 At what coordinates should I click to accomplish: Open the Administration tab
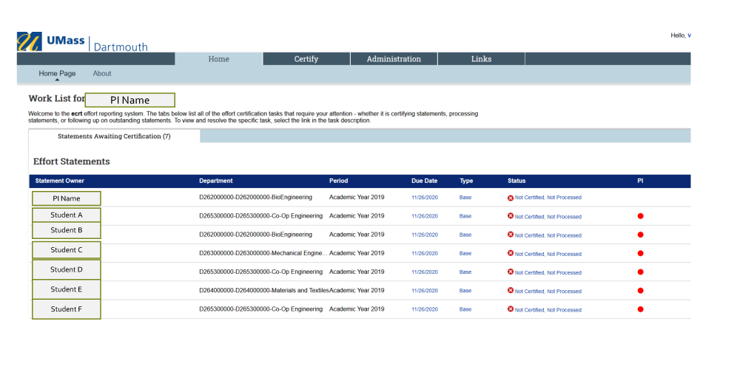394,58
